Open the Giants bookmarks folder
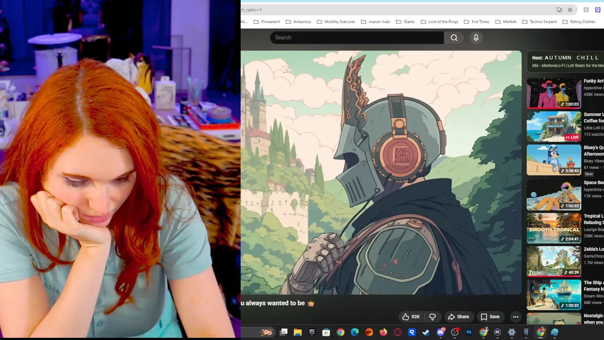The width and height of the screenshot is (604, 340). click(x=405, y=22)
